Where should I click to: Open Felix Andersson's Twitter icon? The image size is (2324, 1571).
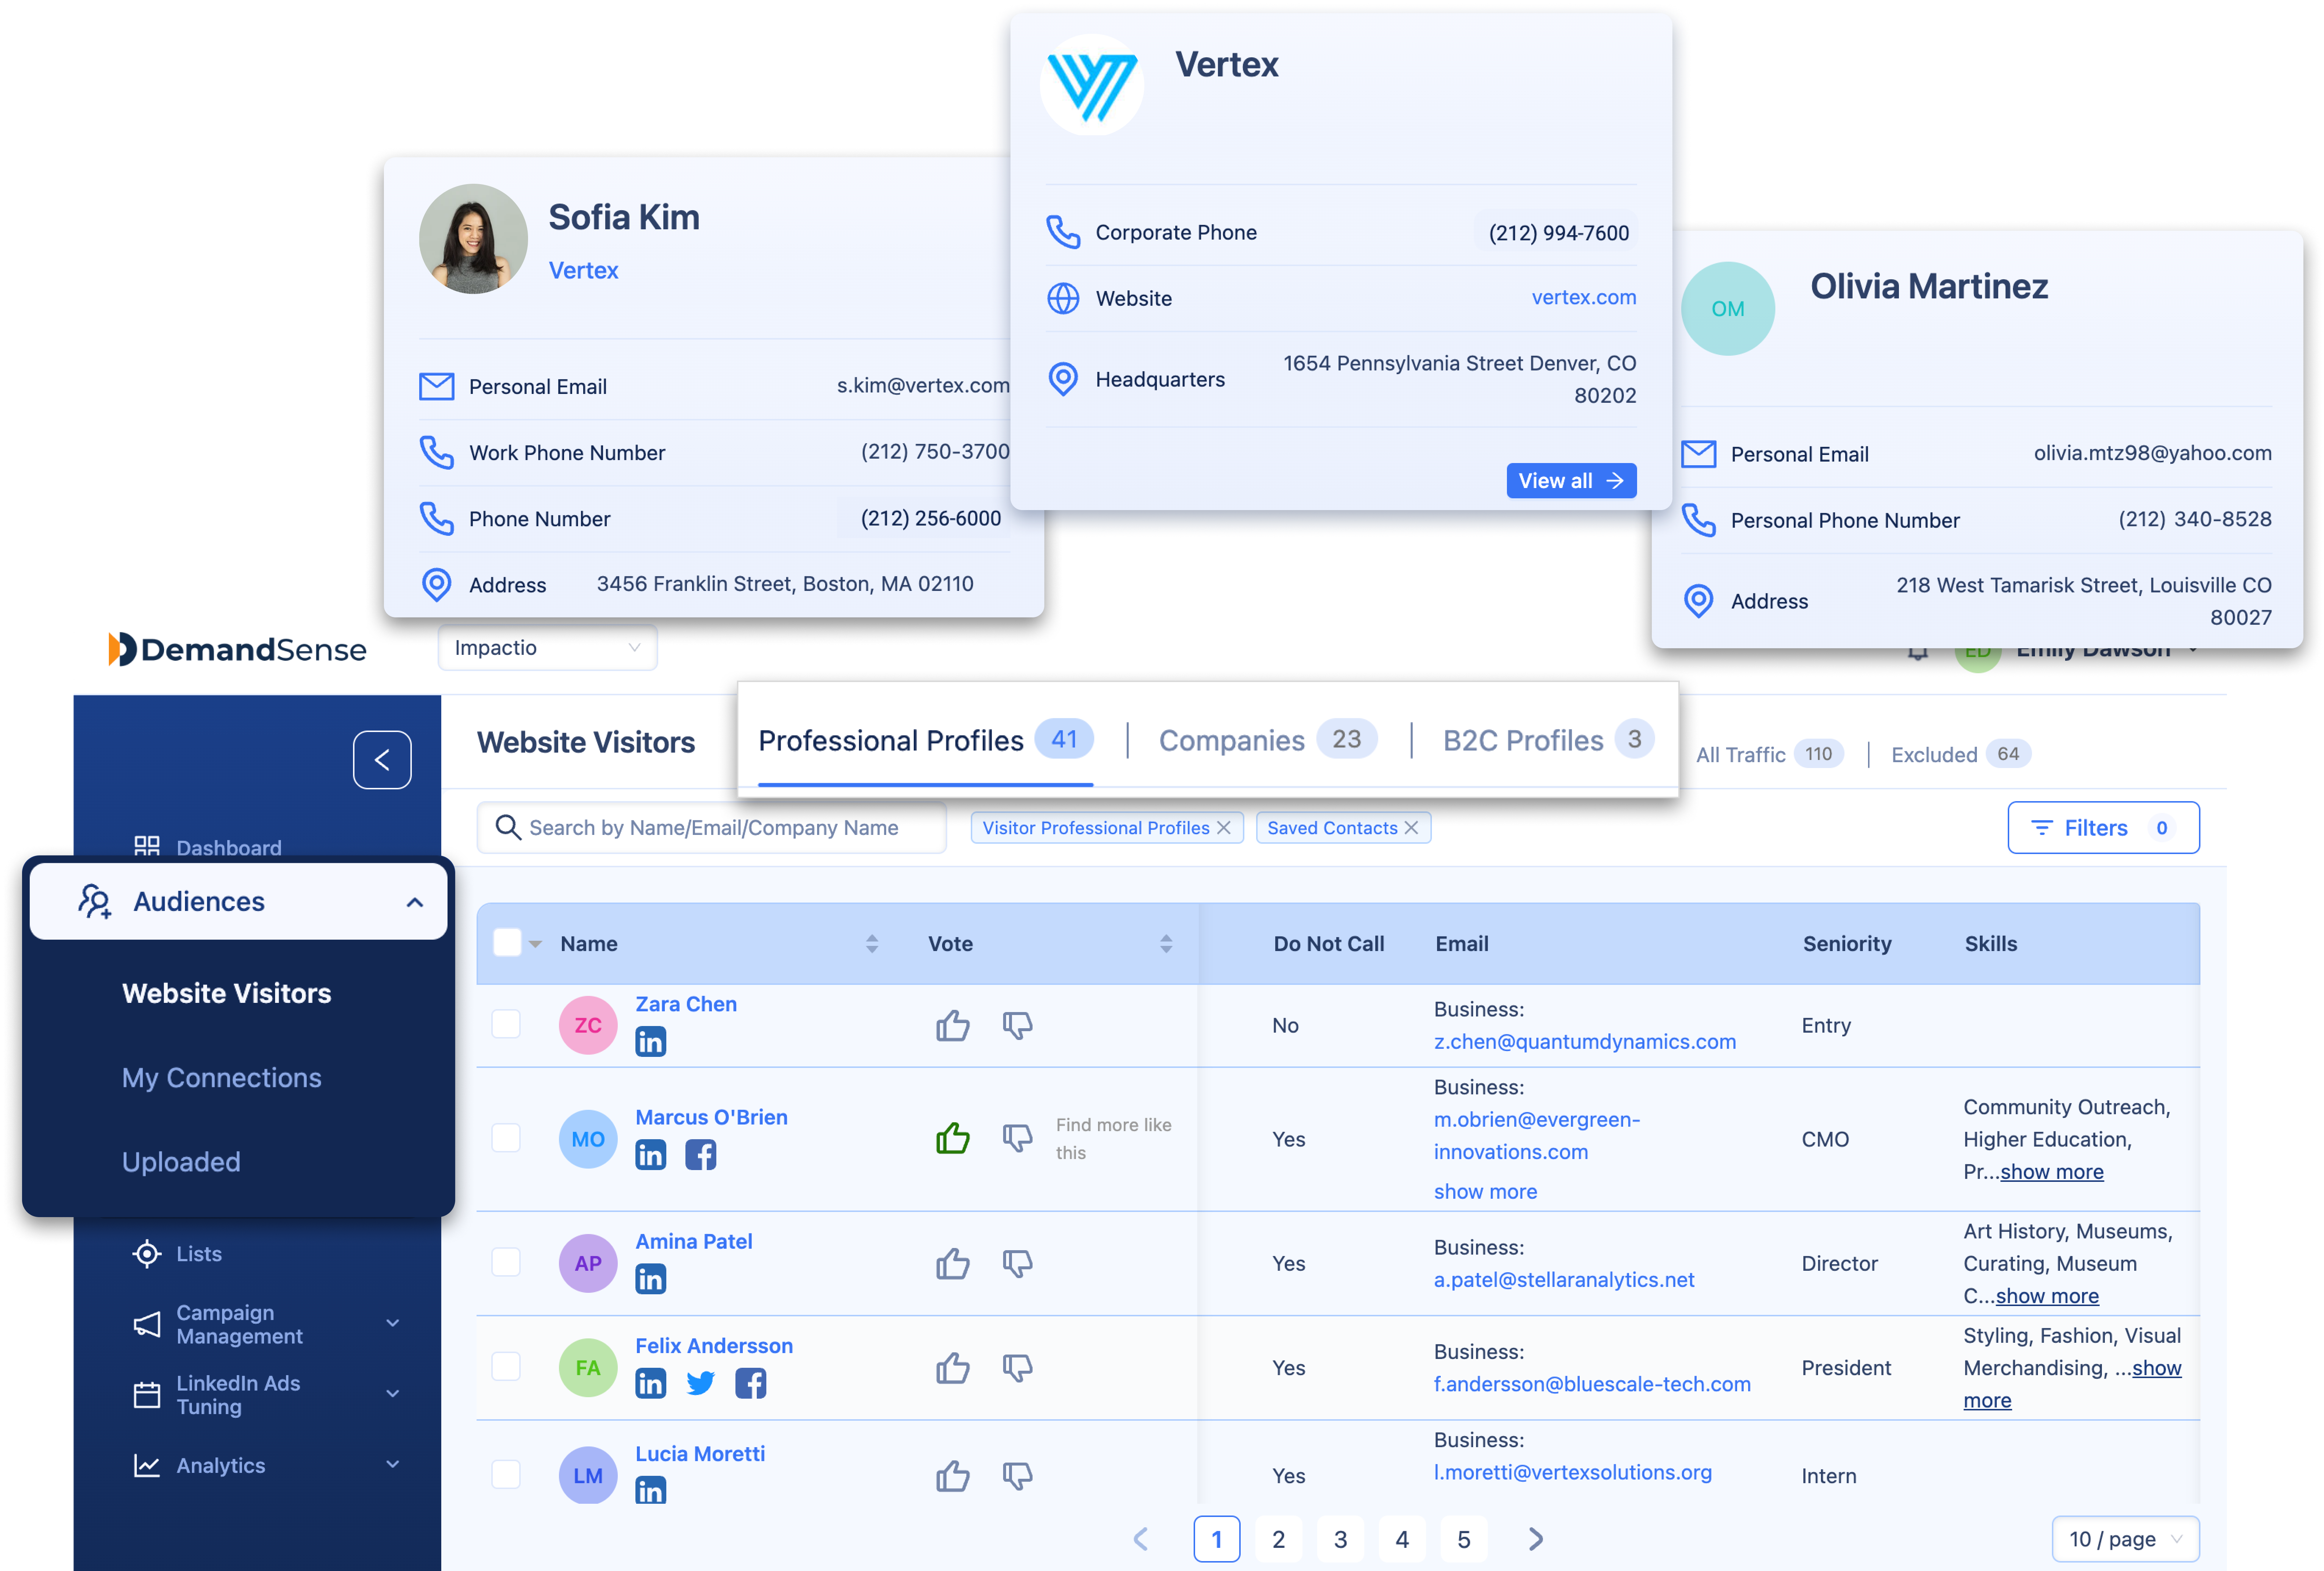pos(701,1383)
